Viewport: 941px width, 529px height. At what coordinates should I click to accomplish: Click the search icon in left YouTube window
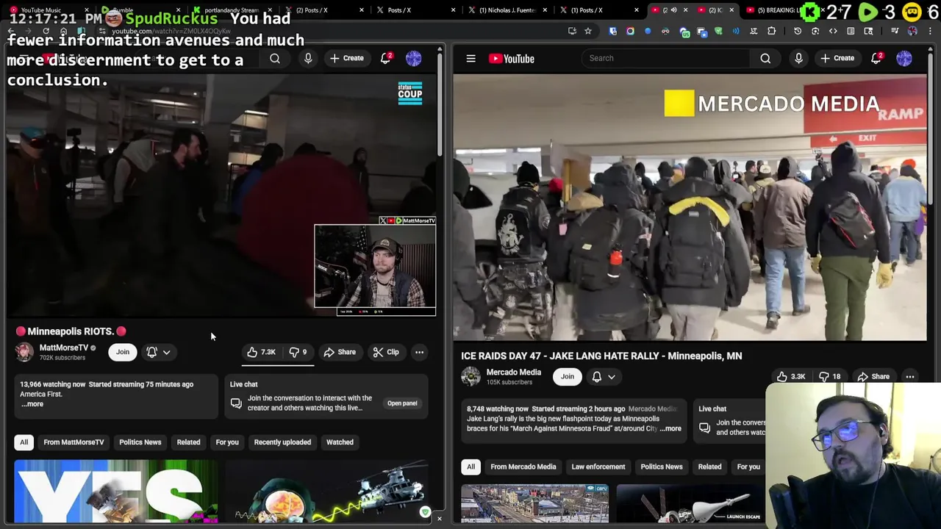point(275,58)
